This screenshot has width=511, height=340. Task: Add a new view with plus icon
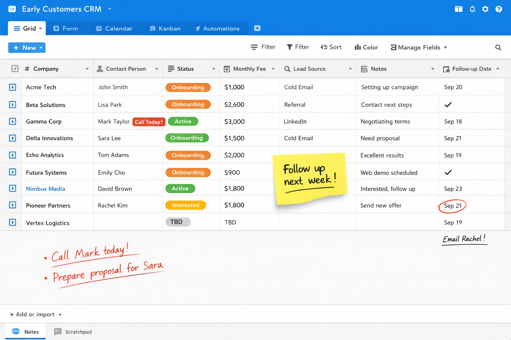(257, 28)
